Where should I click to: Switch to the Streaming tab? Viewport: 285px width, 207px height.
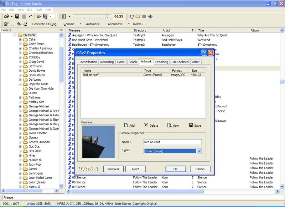161,62
